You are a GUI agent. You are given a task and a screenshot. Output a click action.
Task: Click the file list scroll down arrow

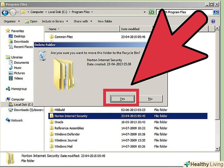pyautogui.click(x=217, y=149)
